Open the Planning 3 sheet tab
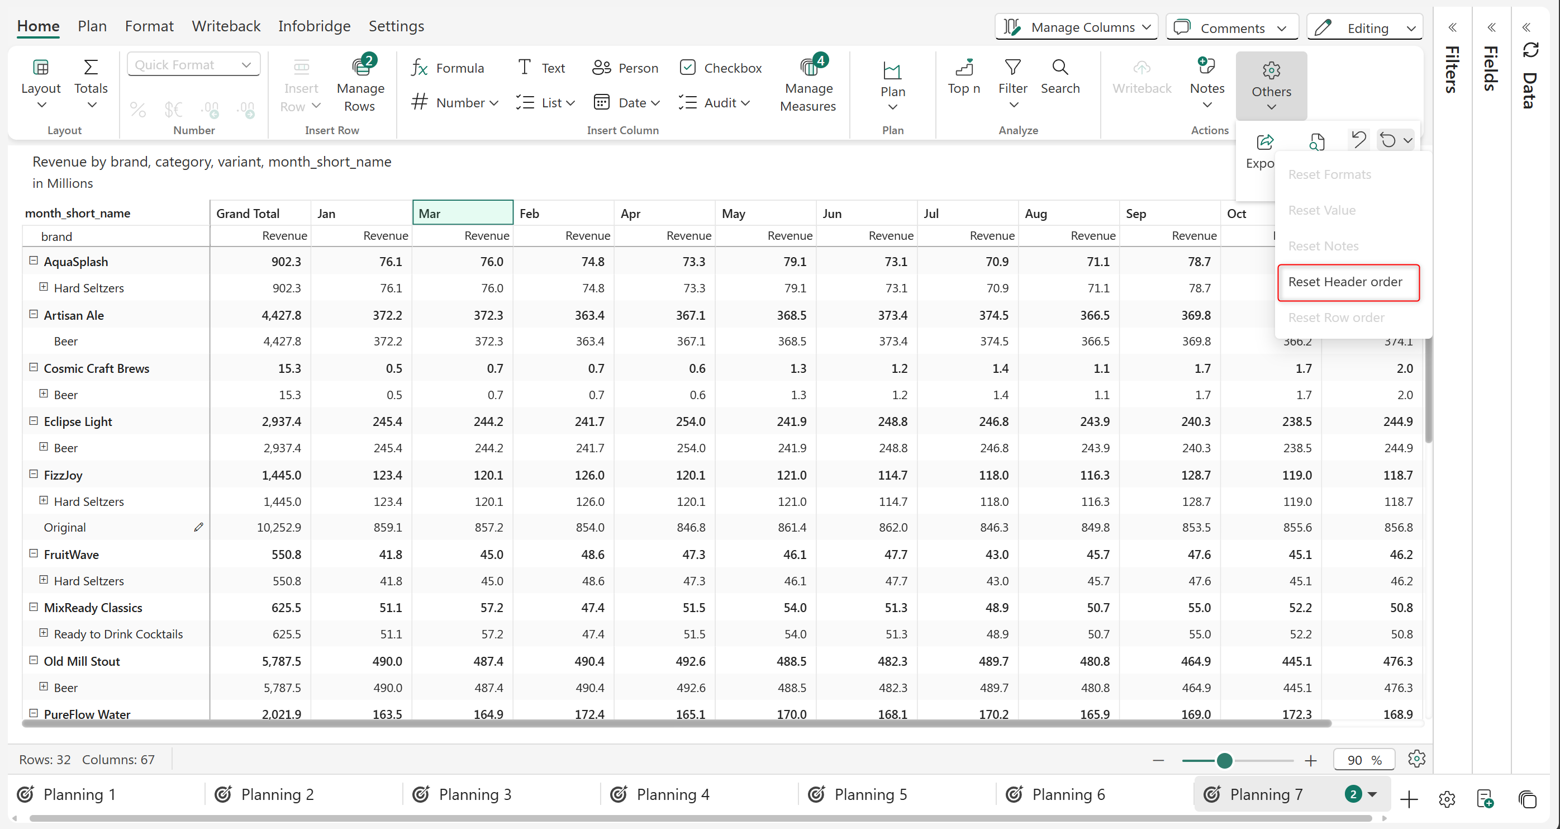The image size is (1560, 829). (x=475, y=794)
